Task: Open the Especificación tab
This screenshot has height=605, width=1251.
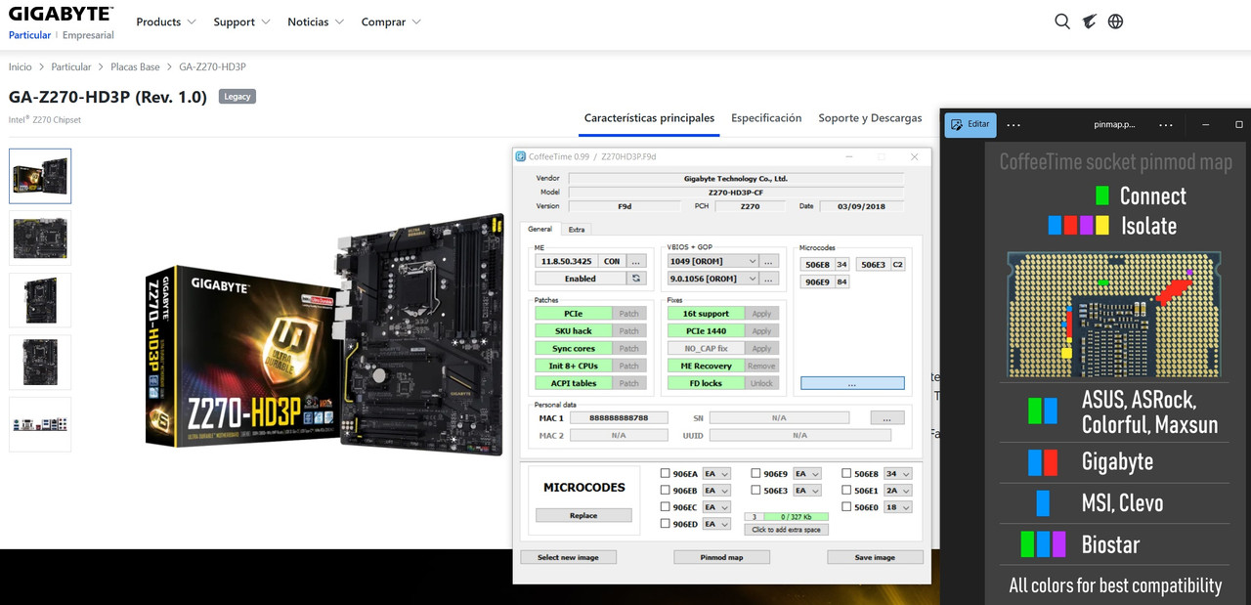Action: click(x=766, y=118)
